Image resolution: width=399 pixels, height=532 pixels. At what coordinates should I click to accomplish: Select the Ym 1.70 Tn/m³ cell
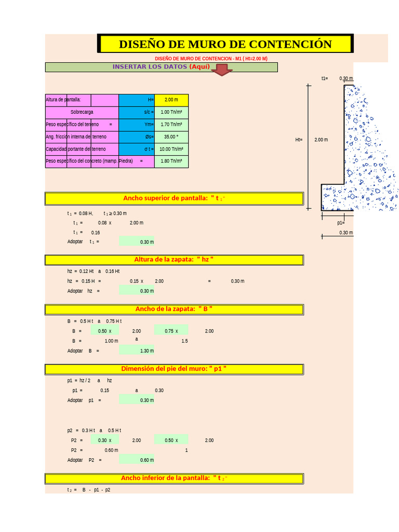click(171, 125)
